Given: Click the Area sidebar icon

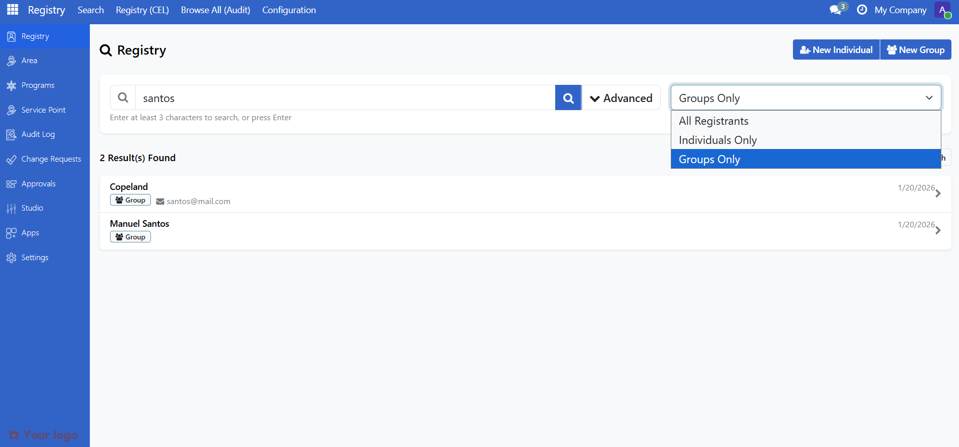Looking at the screenshot, I should click(x=11, y=61).
